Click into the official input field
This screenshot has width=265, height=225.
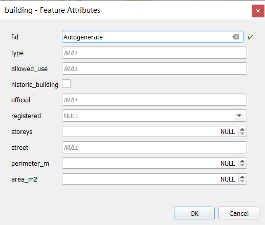tap(154, 100)
